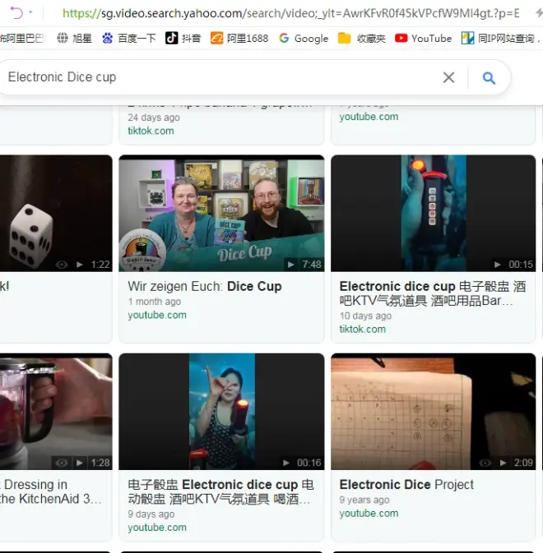Play the 0:16 electronic dice cup thumbnail

[x=221, y=412]
